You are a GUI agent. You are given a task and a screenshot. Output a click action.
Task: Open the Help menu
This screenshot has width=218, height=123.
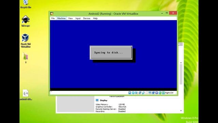95,18
